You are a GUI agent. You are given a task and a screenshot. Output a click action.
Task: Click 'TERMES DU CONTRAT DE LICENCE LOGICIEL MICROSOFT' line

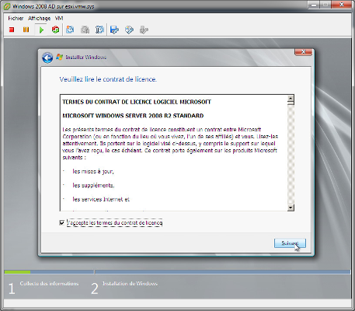[x=137, y=102]
